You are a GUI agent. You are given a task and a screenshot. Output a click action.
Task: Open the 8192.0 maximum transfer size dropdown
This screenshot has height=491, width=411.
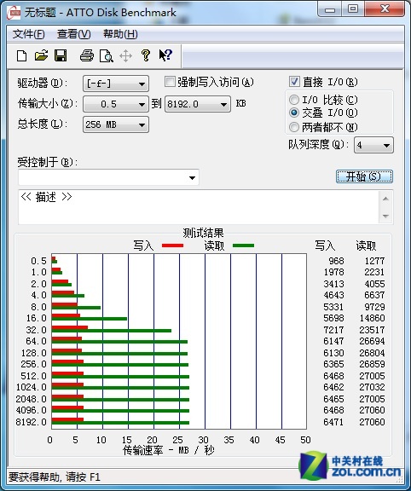(198, 104)
